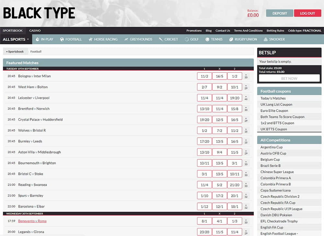The width and height of the screenshot is (324, 236).
Task: Click the Log Out button
Action: (307, 13)
